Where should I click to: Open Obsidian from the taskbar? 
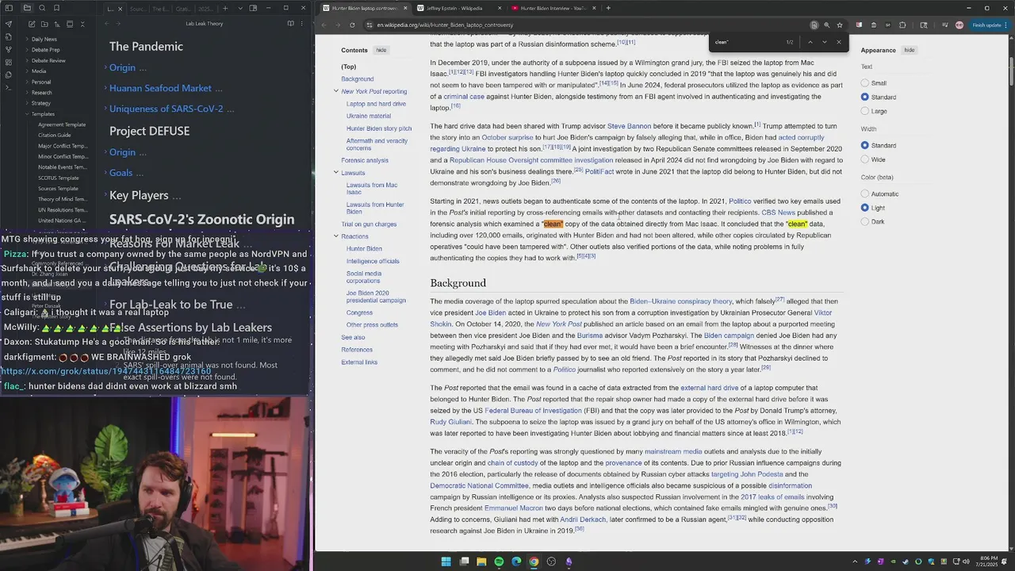coord(569,561)
